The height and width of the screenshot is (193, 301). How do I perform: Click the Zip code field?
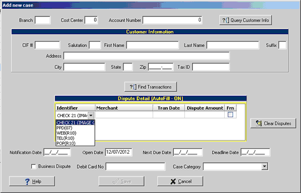tap(161, 67)
